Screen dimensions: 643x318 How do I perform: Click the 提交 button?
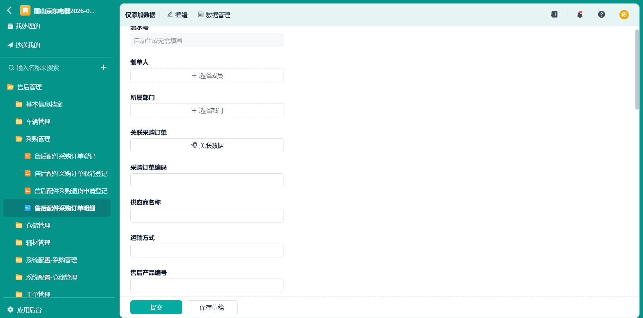[x=156, y=307]
